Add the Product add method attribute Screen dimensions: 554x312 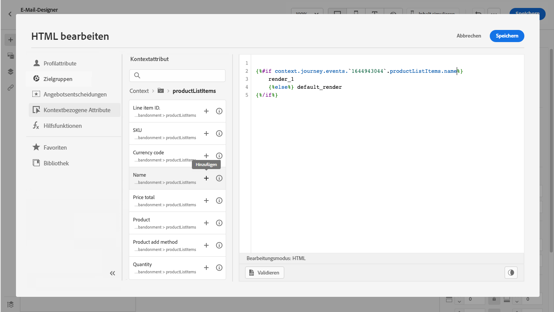pos(206,245)
